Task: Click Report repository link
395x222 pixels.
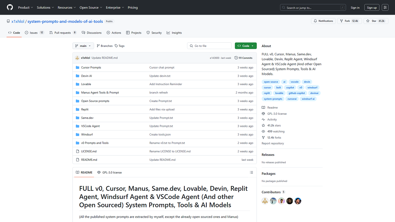Action: [273, 143]
